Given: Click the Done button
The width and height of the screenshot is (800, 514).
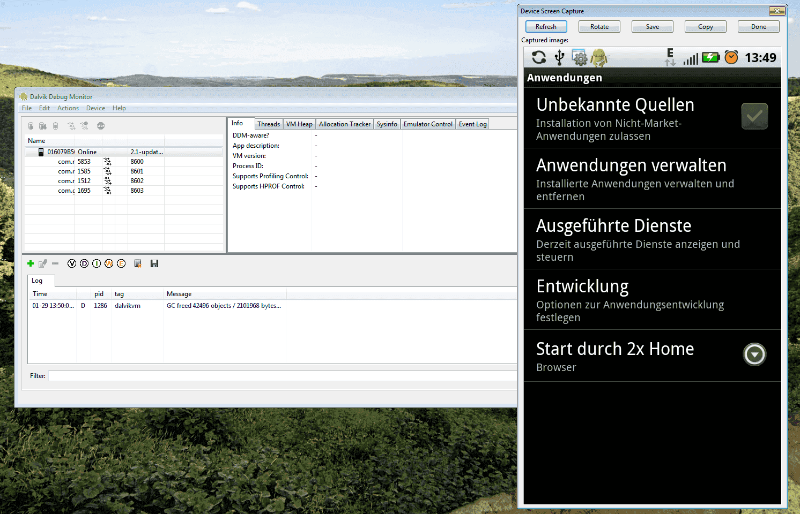Looking at the screenshot, I should (759, 27).
